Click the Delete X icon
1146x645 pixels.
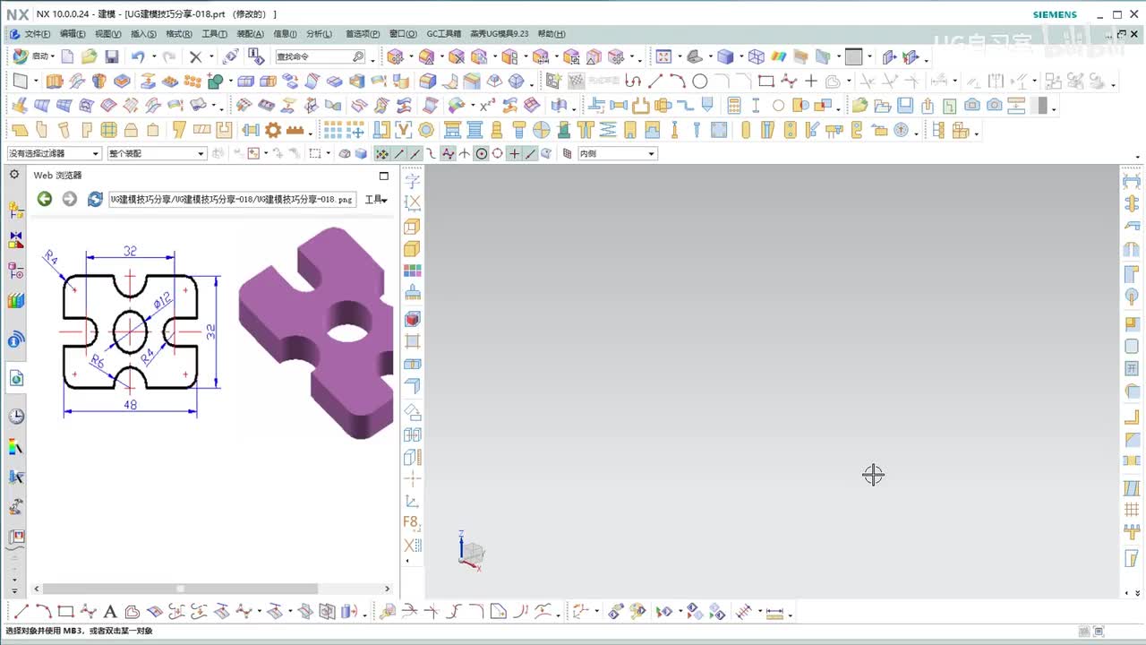tap(195, 56)
